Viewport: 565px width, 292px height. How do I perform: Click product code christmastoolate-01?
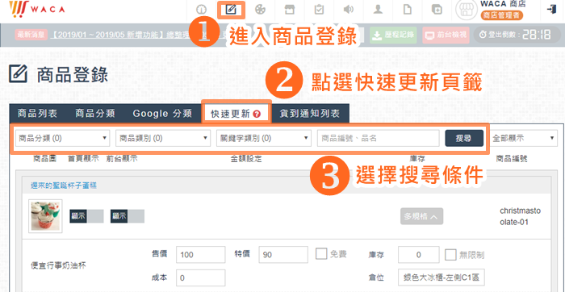pyautogui.click(x=521, y=216)
